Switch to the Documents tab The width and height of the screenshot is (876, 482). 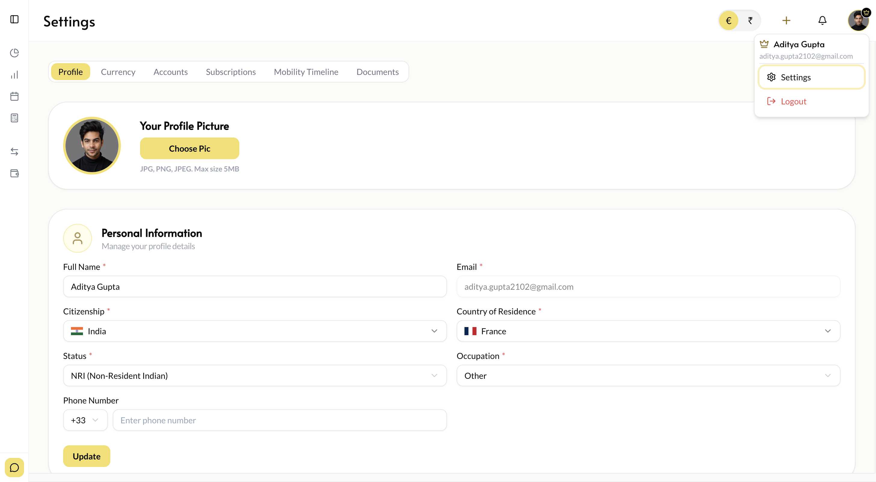(x=378, y=72)
